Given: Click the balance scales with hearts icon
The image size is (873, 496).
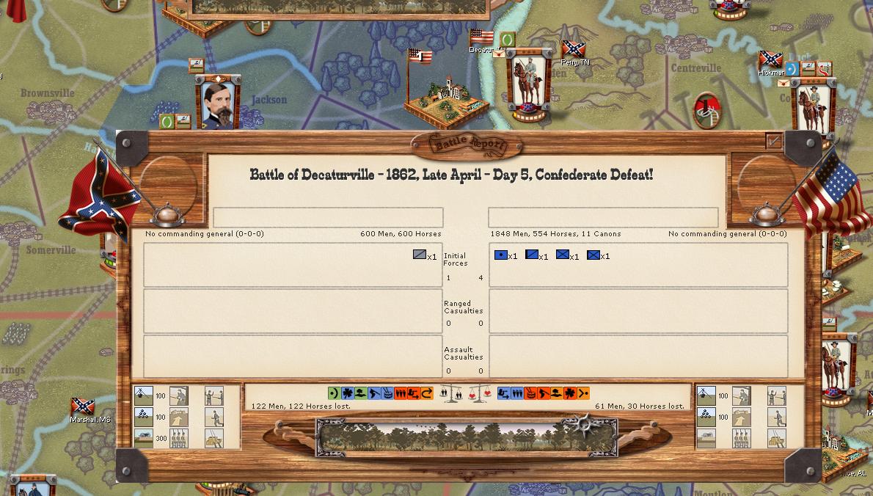Looking at the screenshot, I should pos(479,394).
